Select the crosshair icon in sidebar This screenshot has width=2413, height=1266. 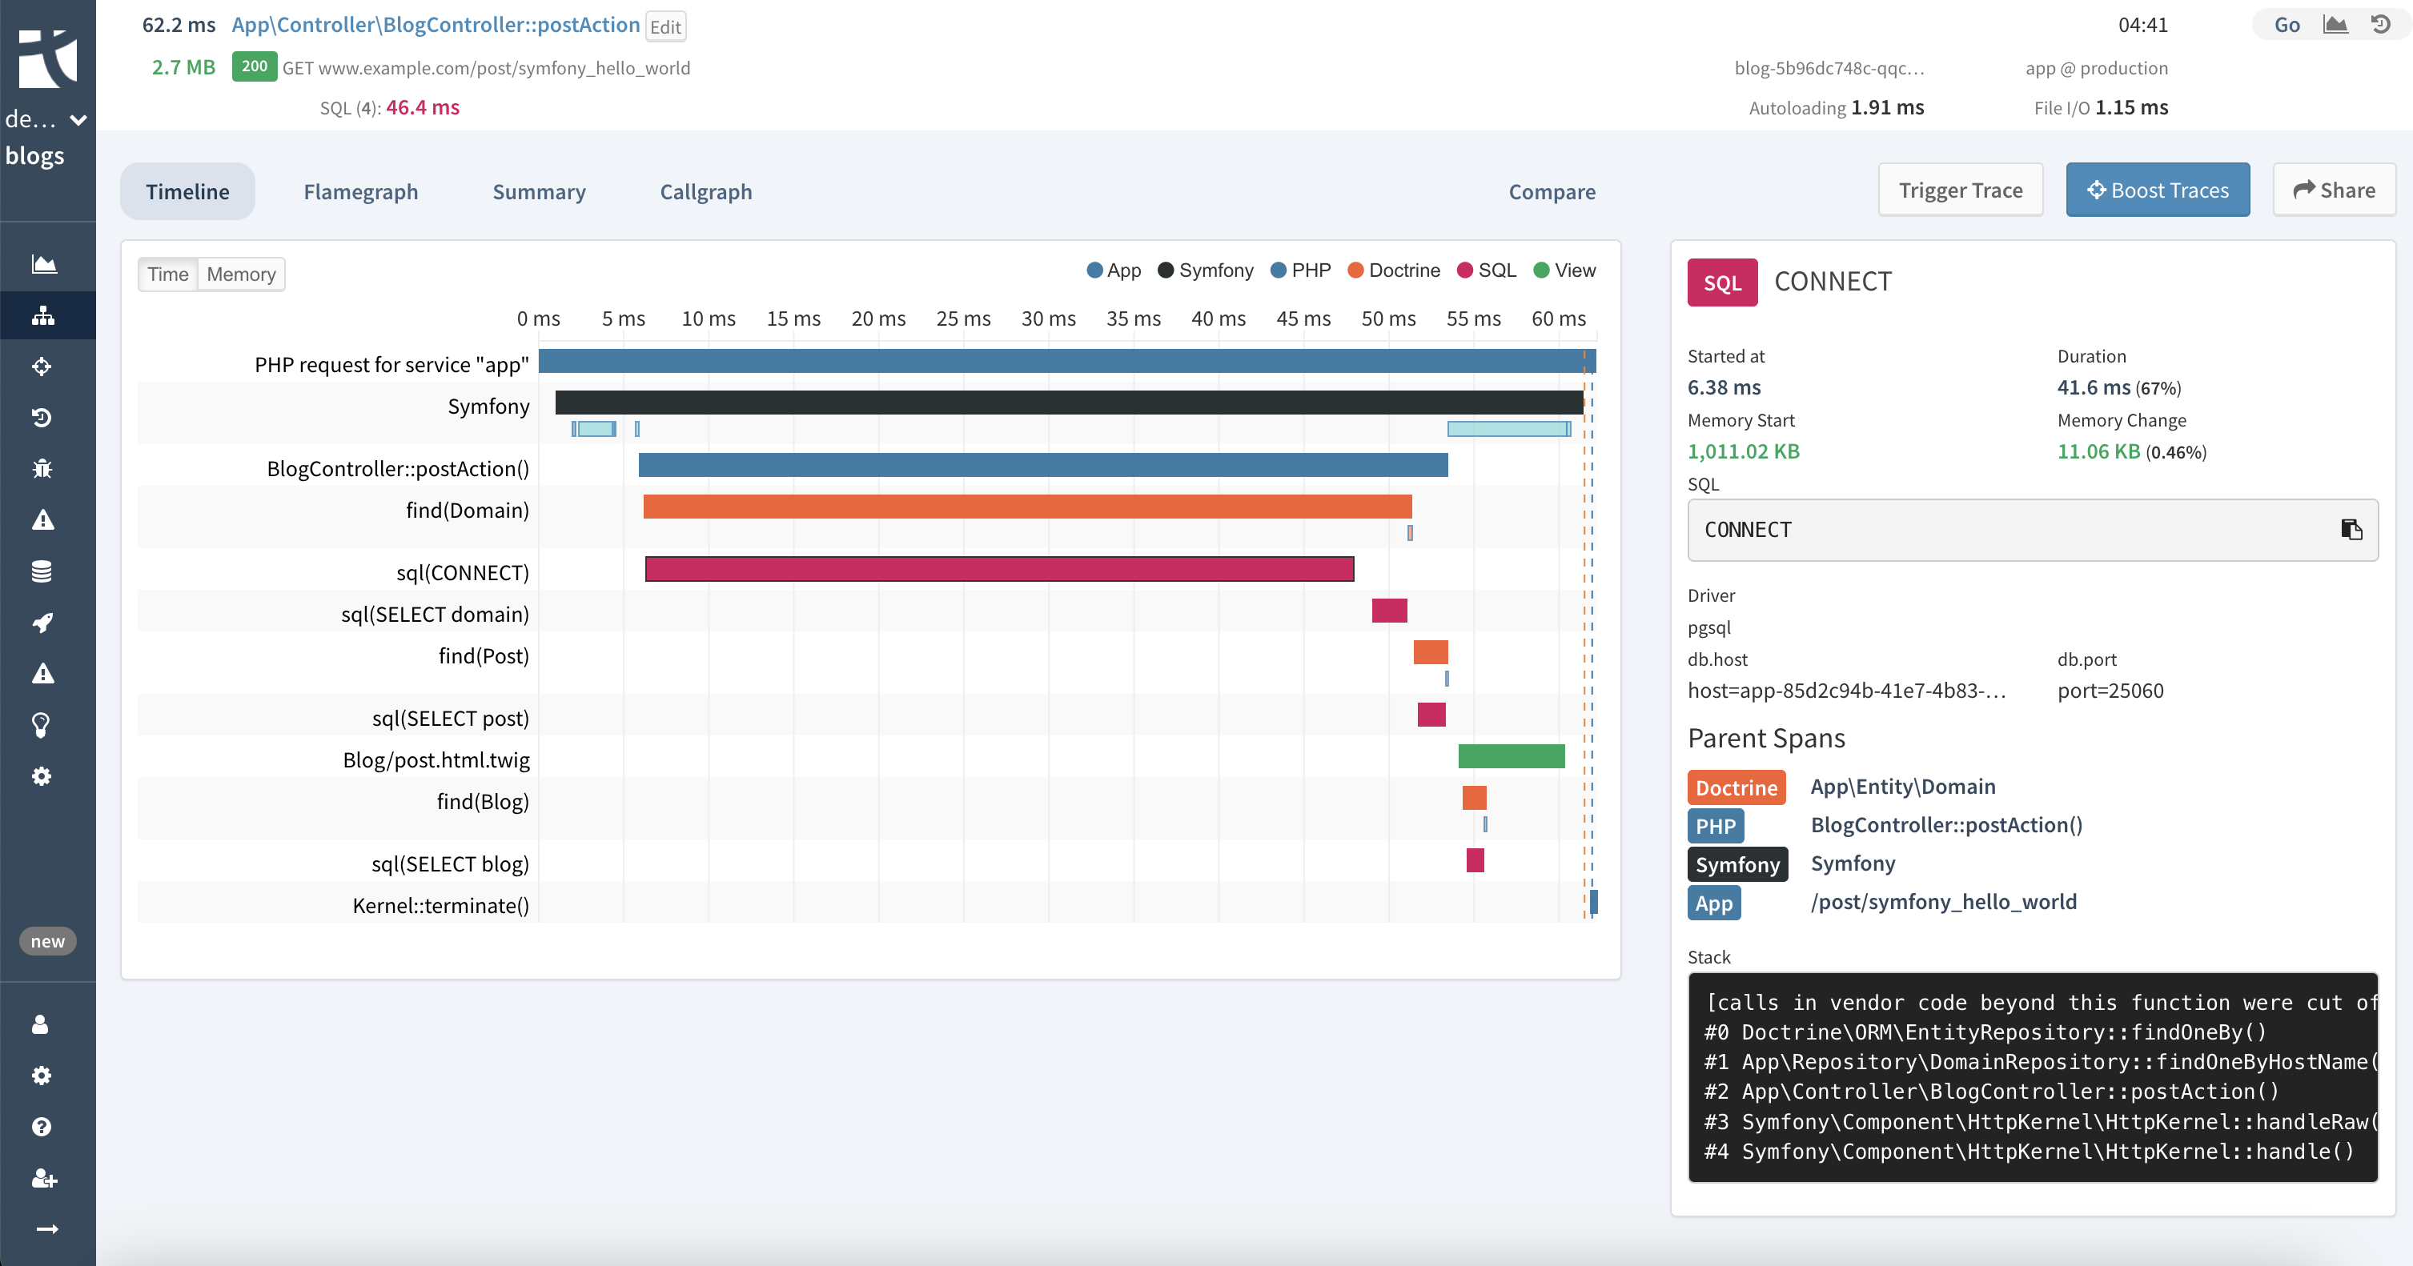[x=42, y=367]
